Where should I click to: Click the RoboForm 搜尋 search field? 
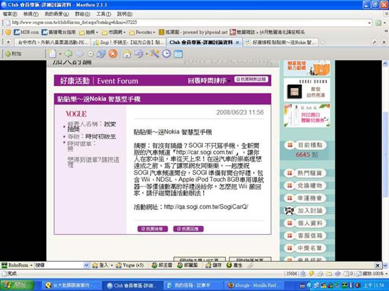pyautogui.click(x=61, y=266)
